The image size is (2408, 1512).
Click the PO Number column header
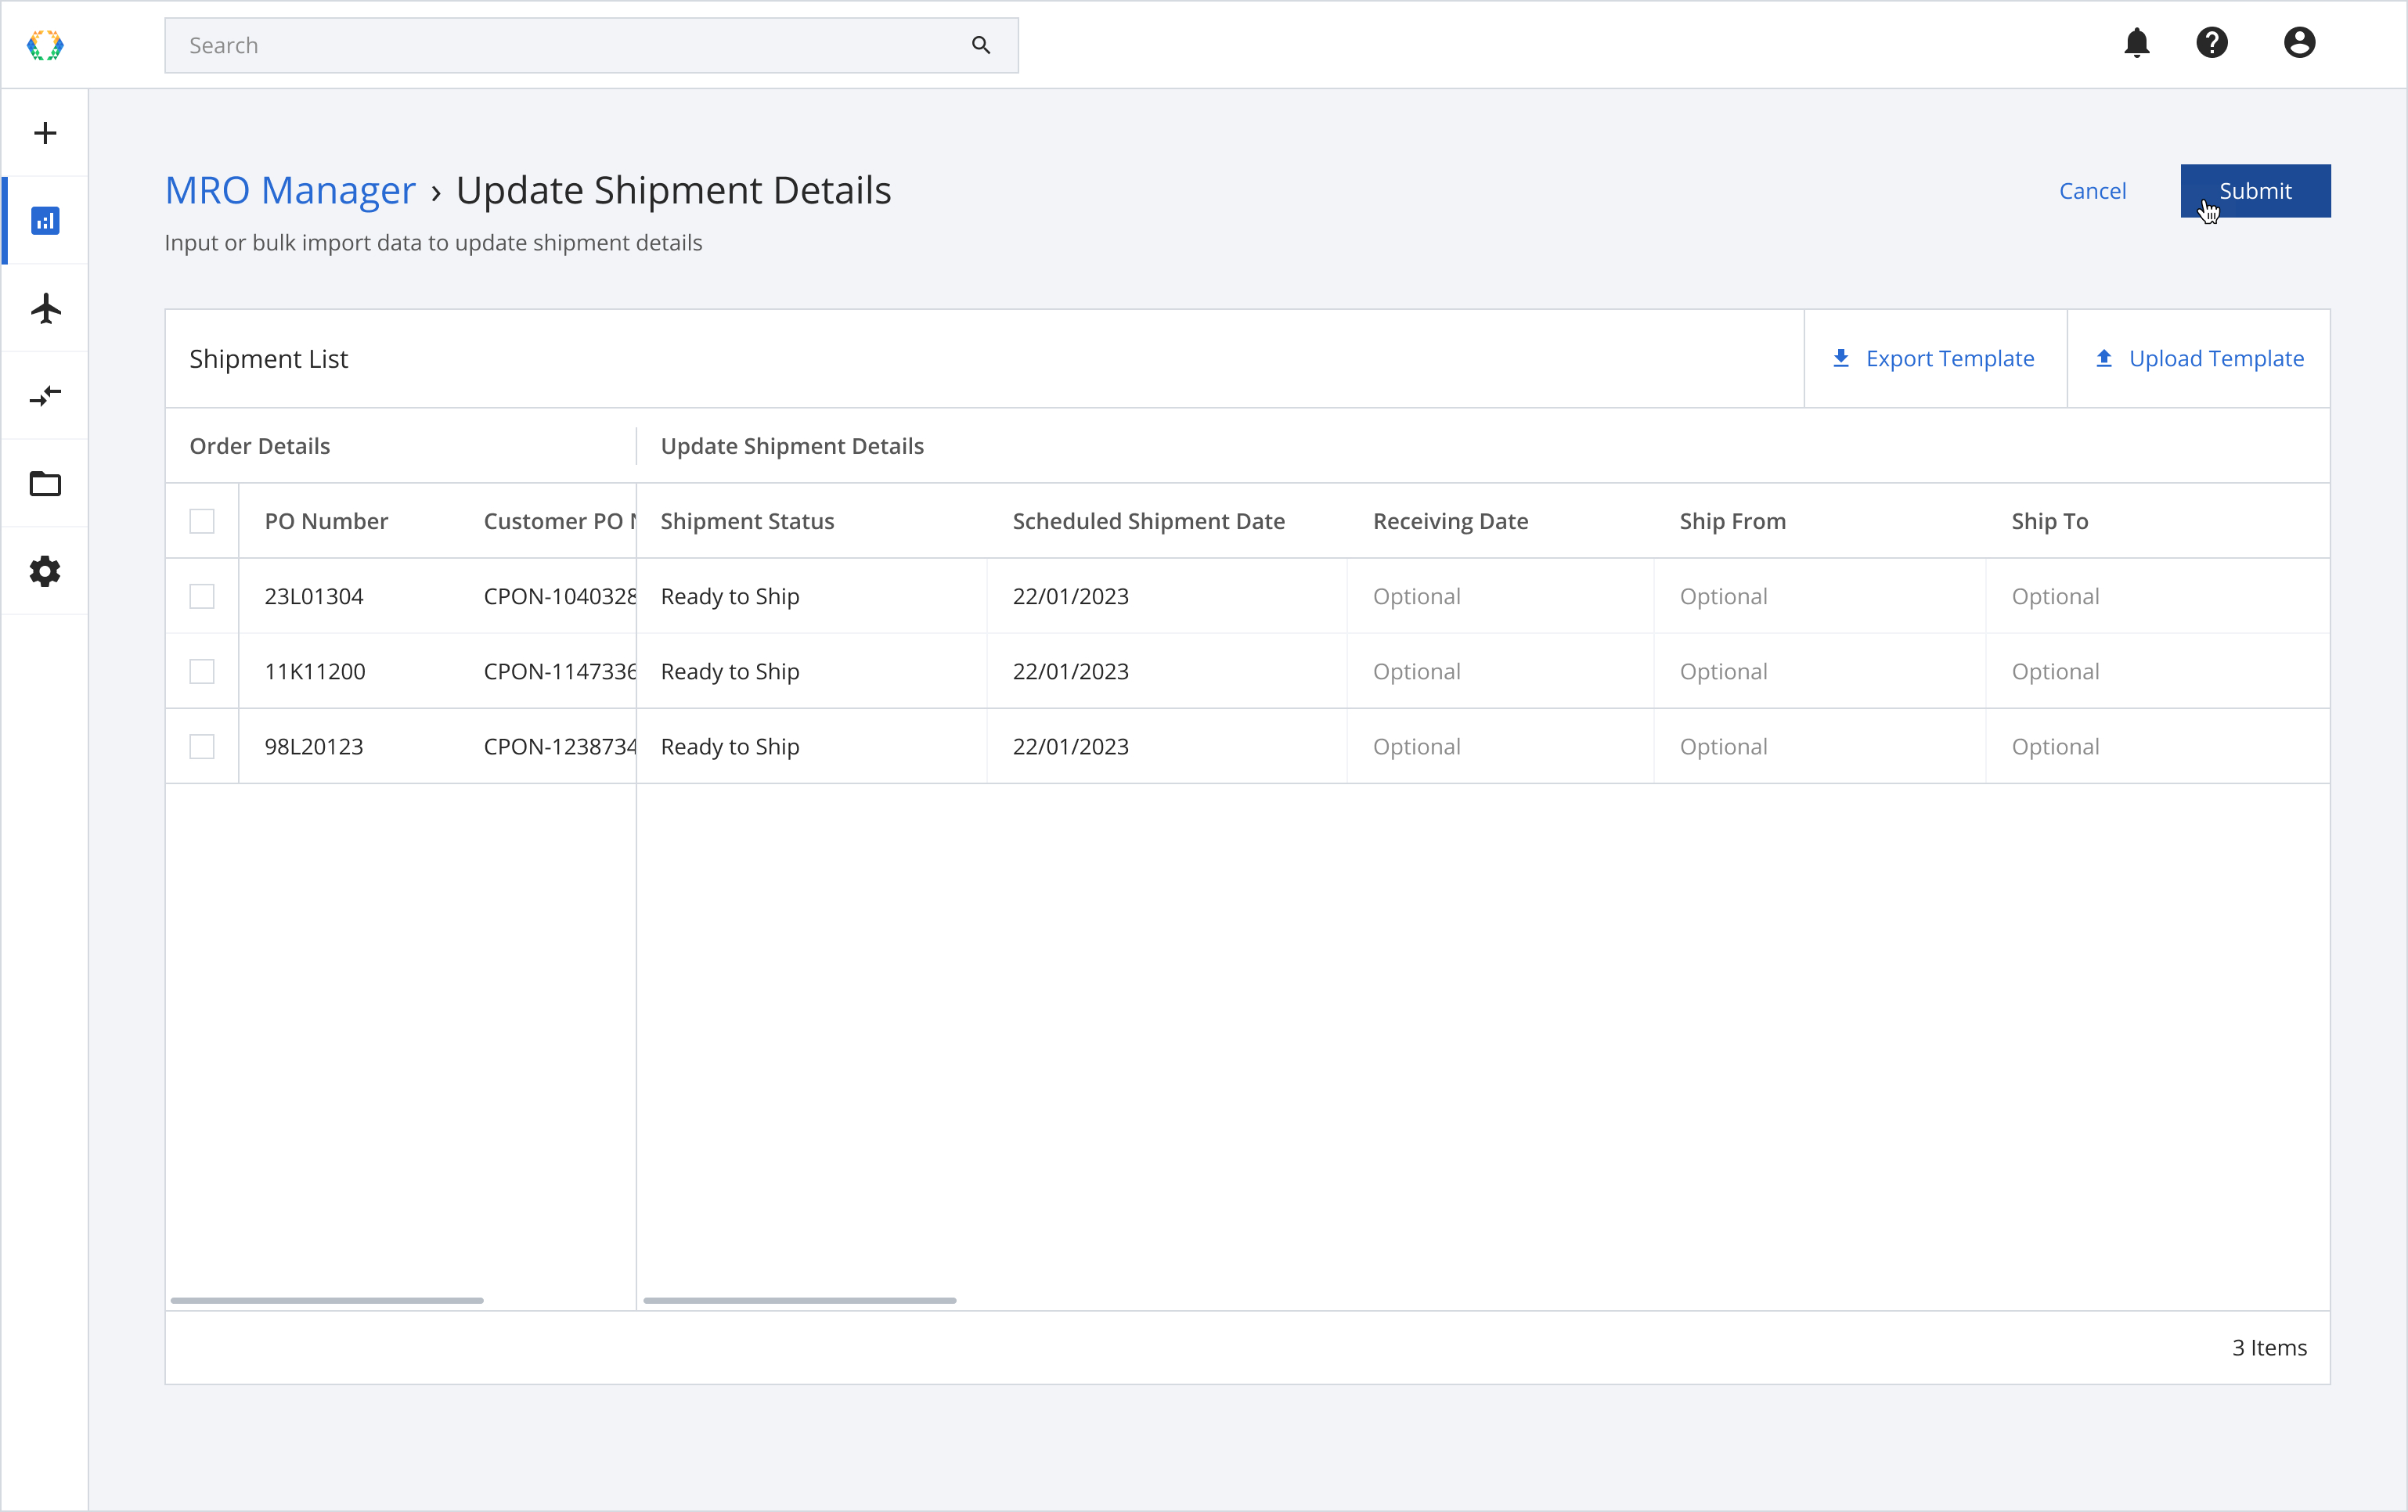coord(326,521)
